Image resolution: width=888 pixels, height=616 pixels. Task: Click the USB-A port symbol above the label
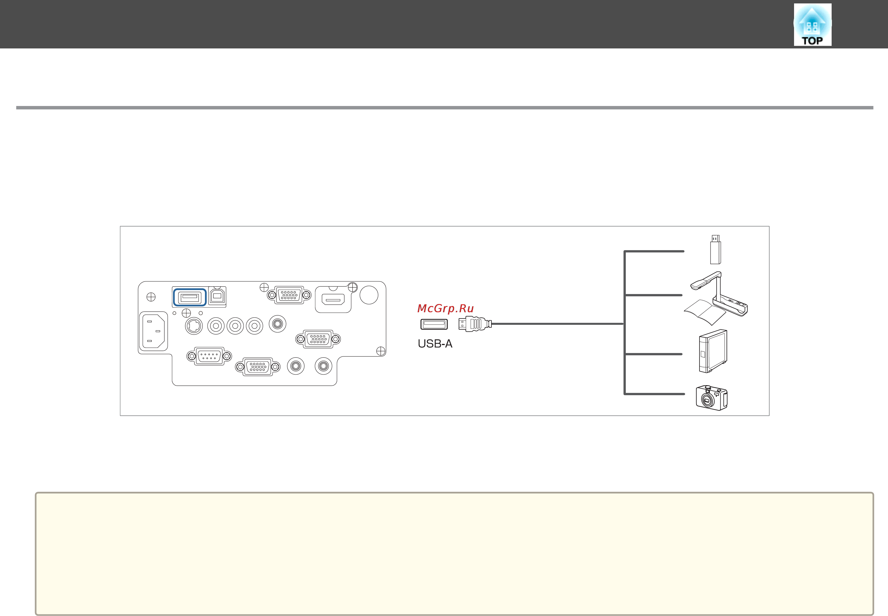pos(434,324)
